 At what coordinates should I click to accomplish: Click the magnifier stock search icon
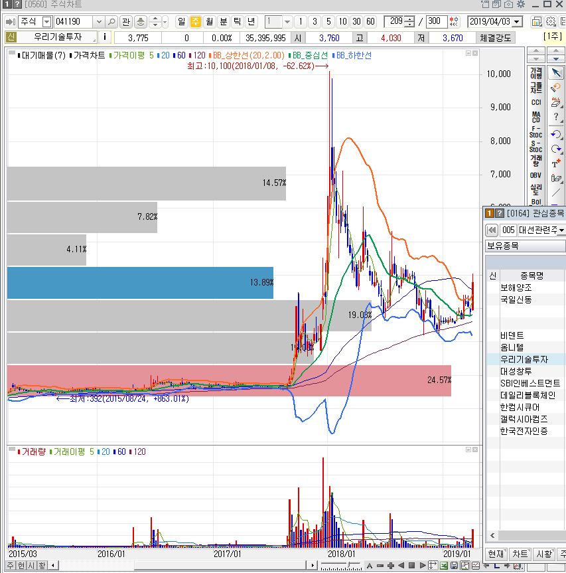click(x=111, y=22)
